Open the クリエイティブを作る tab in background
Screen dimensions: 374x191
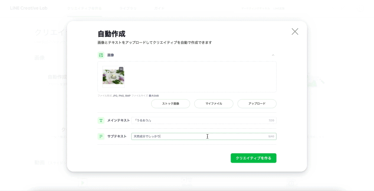pos(85,8)
